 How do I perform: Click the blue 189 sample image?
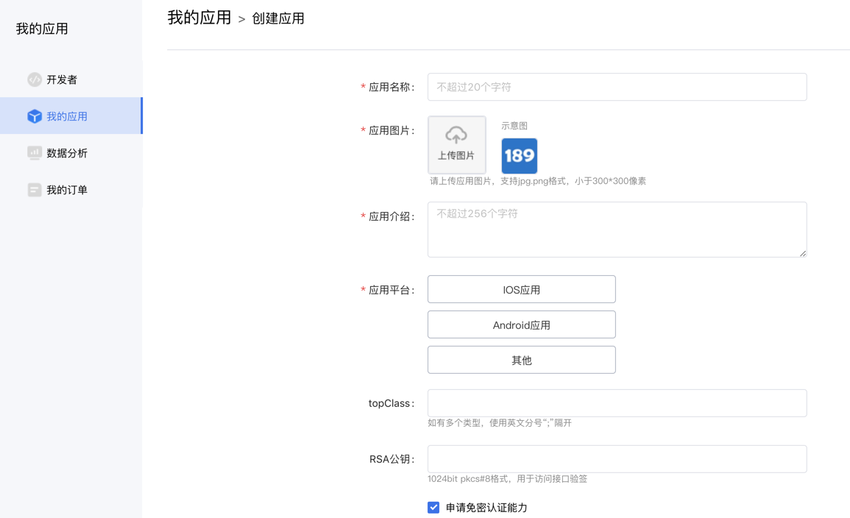(x=519, y=156)
